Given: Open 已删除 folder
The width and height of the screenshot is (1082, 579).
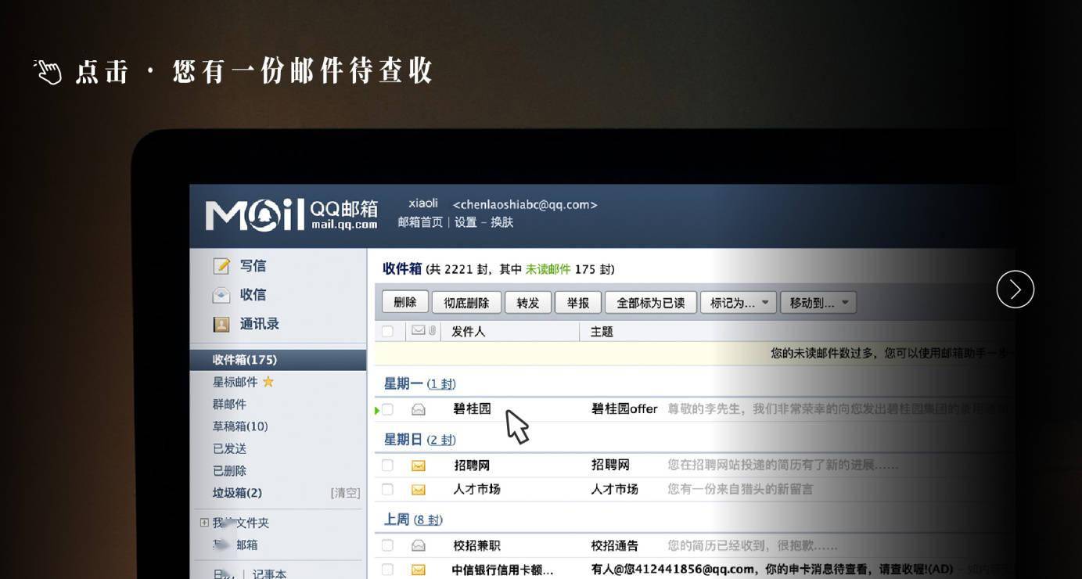Looking at the screenshot, I should (x=229, y=471).
